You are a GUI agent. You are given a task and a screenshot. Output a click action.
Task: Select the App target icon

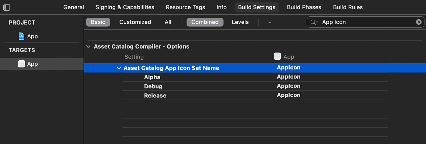tap(21, 64)
